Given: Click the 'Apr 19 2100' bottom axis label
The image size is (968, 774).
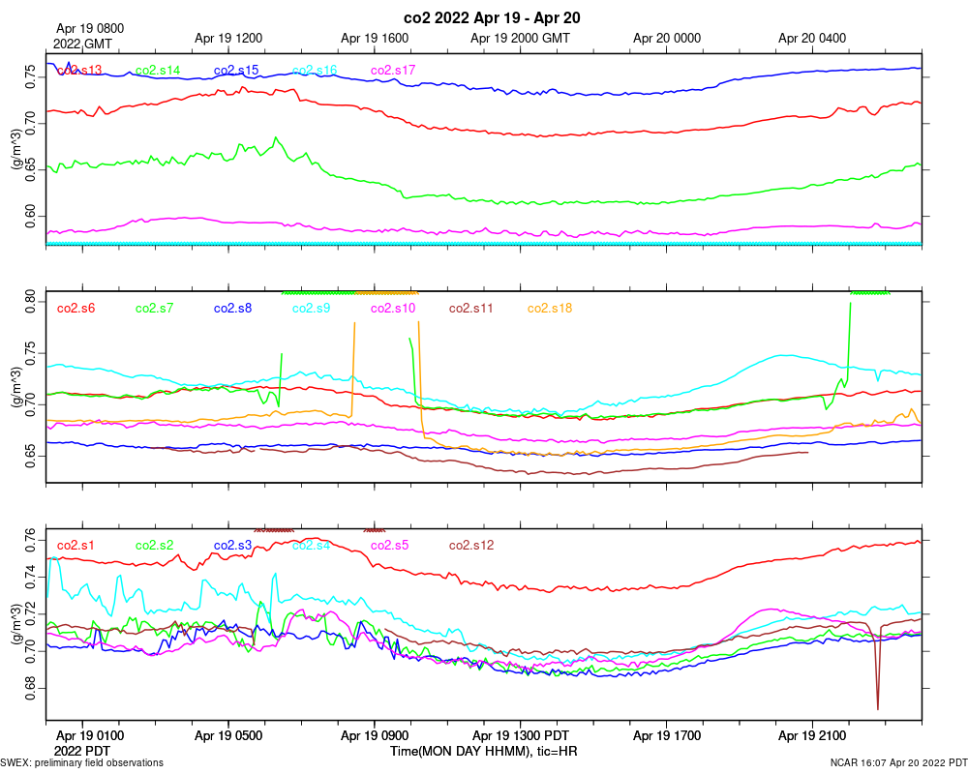Looking at the screenshot, I should coord(812,735).
